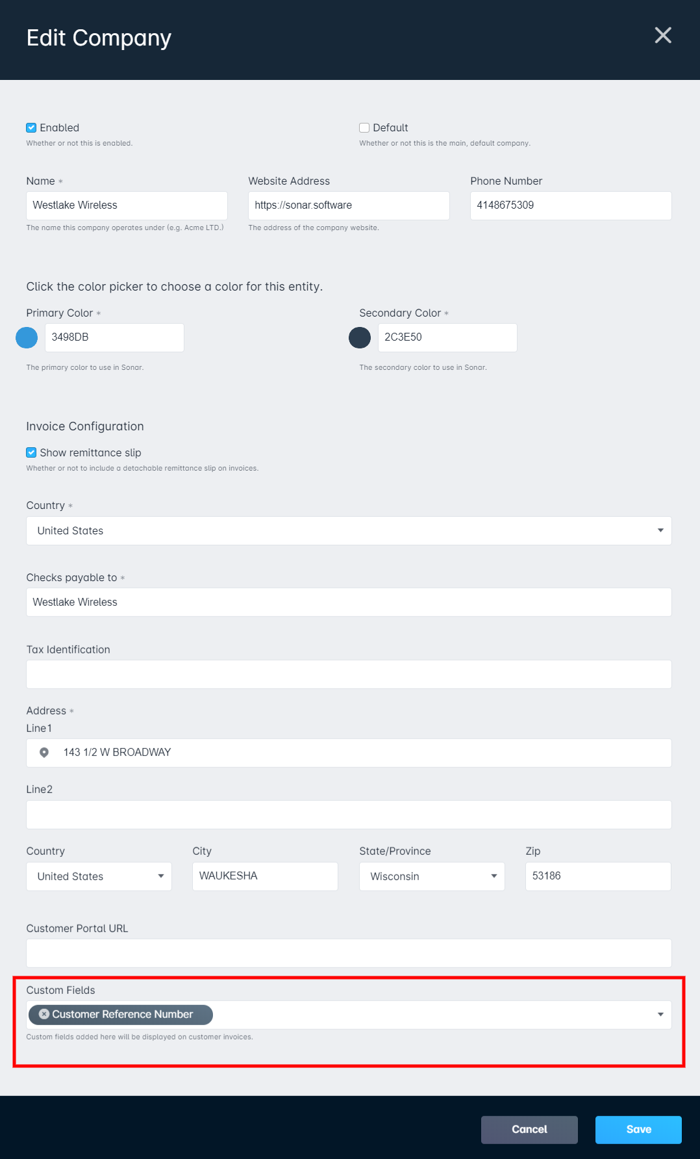Open the secondary color picker circle

tap(360, 337)
